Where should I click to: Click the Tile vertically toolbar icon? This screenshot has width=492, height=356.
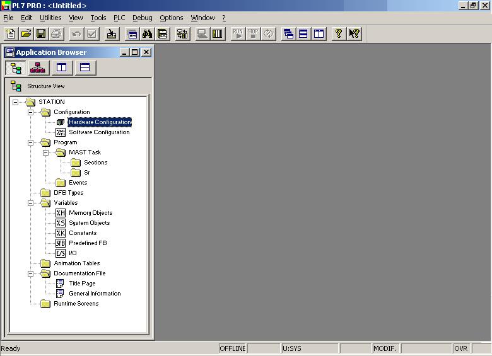click(319, 33)
